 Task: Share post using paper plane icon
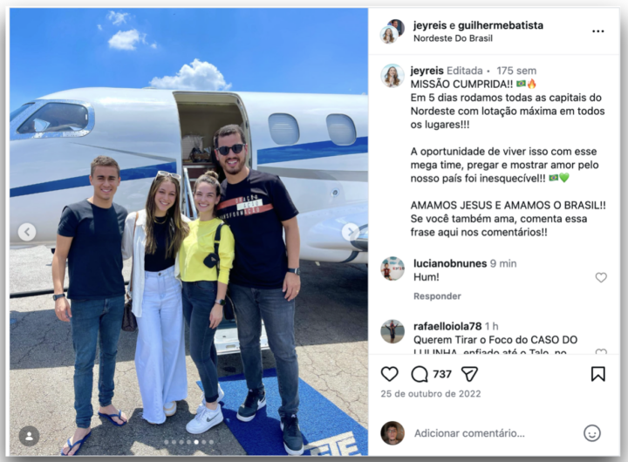click(x=469, y=374)
